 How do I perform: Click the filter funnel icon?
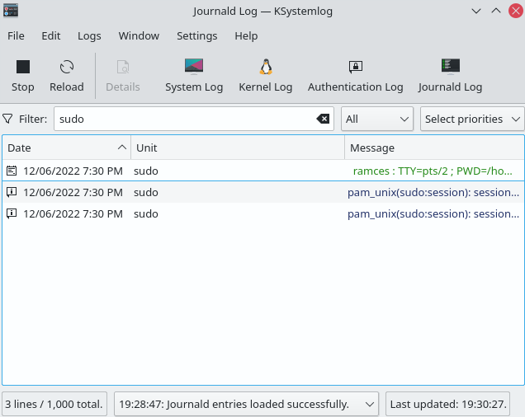pos(7,119)
